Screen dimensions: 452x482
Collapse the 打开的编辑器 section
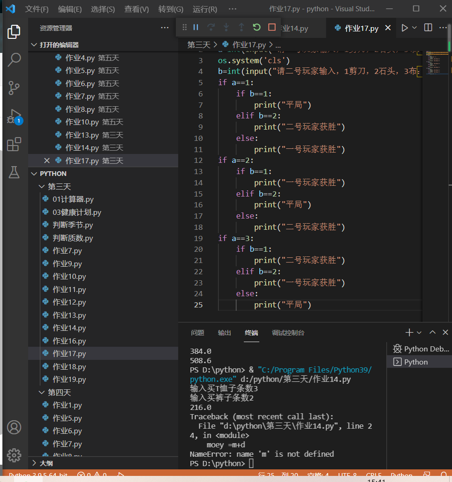tap(103, 45)
